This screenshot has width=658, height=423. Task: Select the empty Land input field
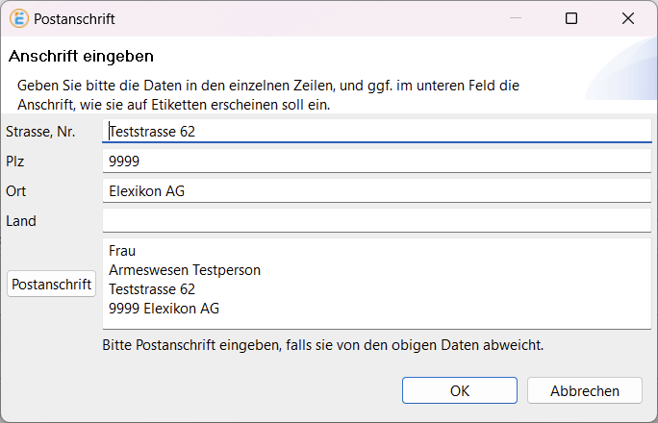376,221
